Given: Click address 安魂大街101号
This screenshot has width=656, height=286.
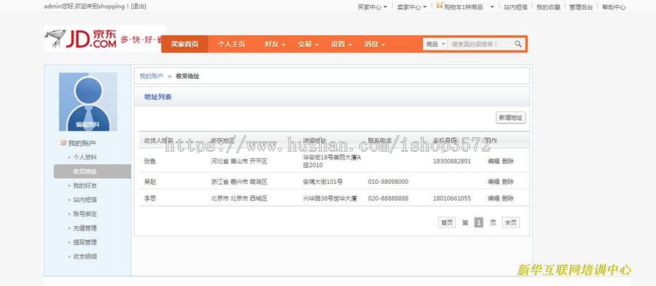Looking at the screenshot, I should pos(323,182).
